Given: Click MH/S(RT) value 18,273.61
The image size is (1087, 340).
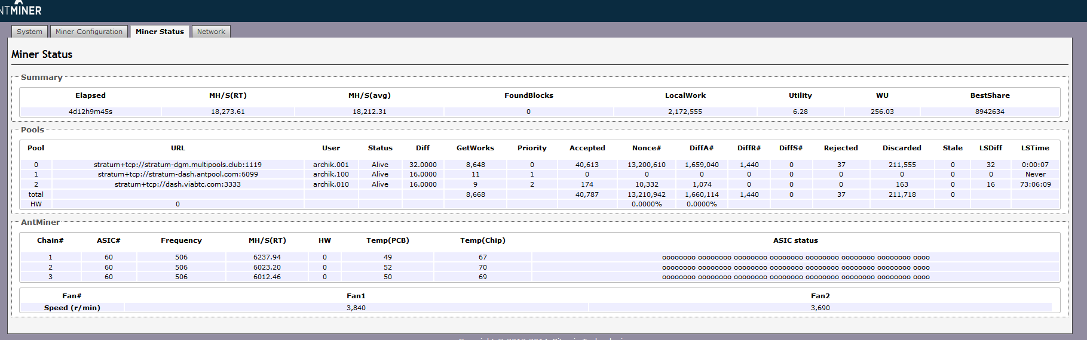Looking at the screenshot, I should [x=228, y=112].
